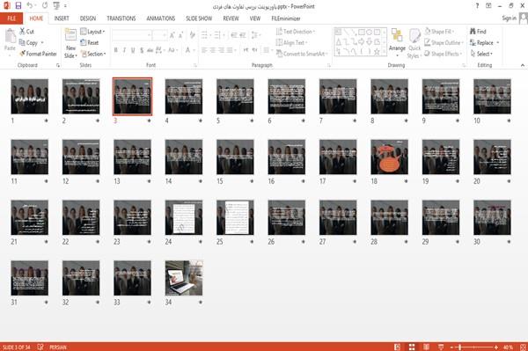This screenshot has height=351, width=528.
Task: Select slide 18 with orange shape
Action: pos(389,157)
